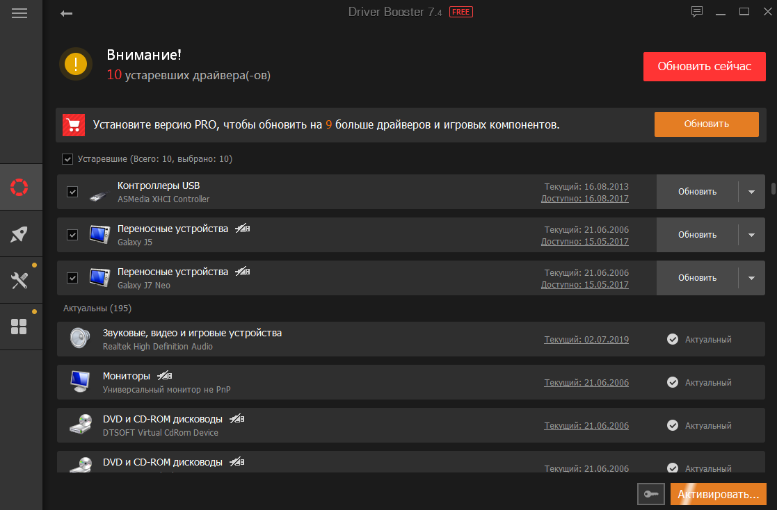
Task: Uncheck the Контроллеры USB driver checkbox
Action: (72, 192)
